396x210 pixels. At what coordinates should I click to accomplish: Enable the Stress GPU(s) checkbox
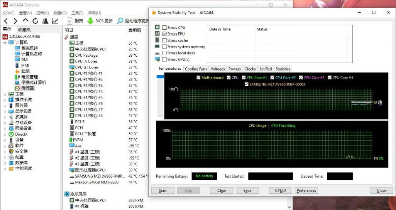(x=164, y=59)
